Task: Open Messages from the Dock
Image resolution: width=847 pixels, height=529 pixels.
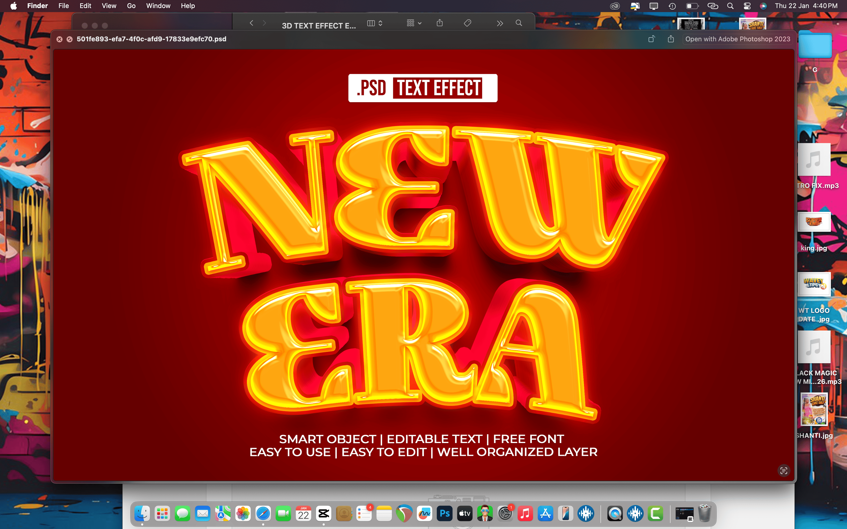Action: (x=182, y=513)
